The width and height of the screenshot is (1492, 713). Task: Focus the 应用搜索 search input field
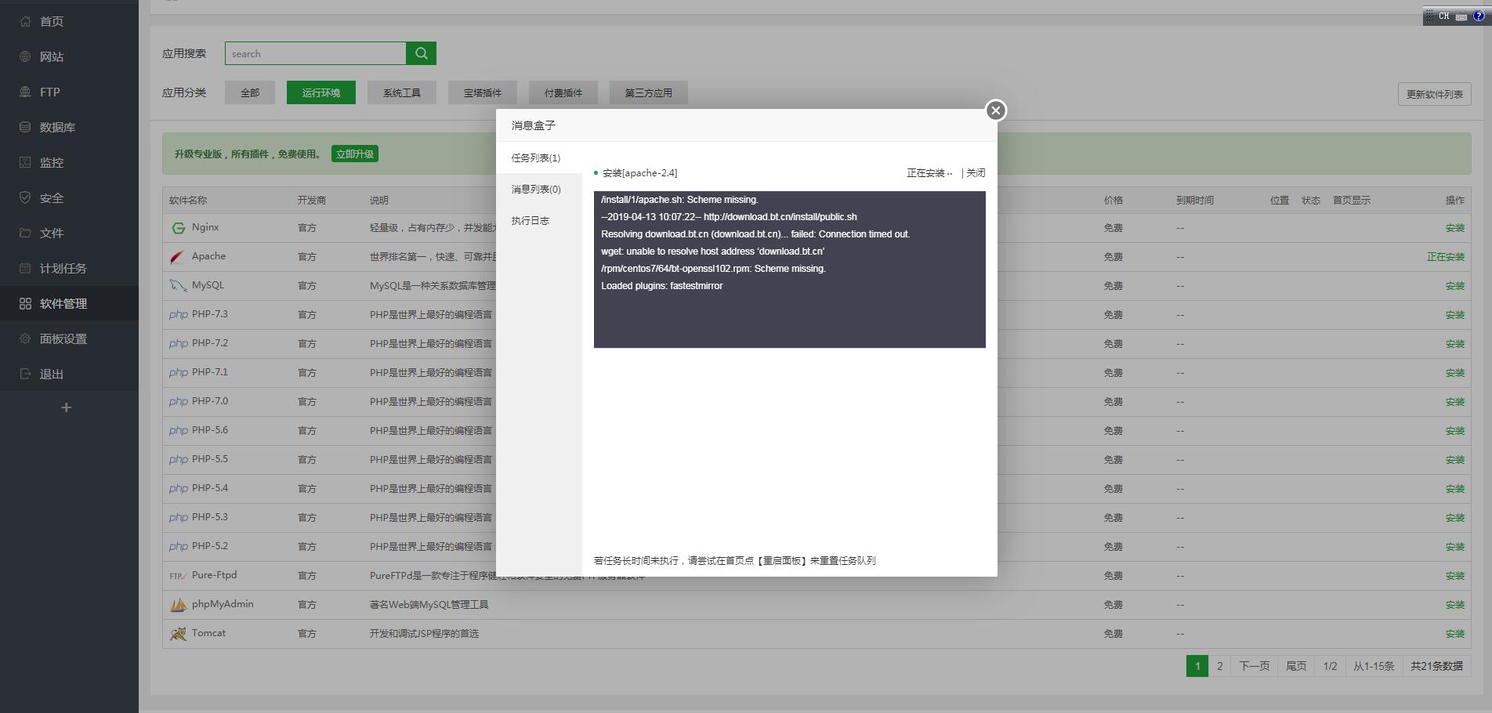click(x=316, y=53)
